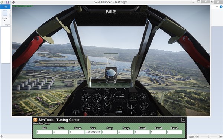Click the gunsight reticle circle in cockpit view

pyautogui.click(x=111, y=61)
